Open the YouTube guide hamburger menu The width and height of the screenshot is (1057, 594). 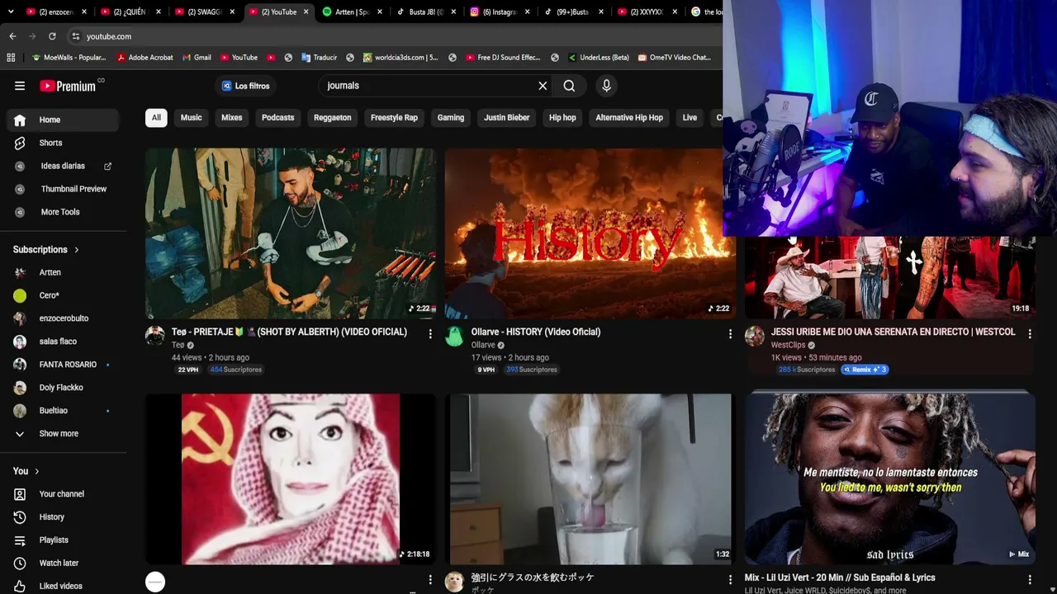[x=20, y=86]
